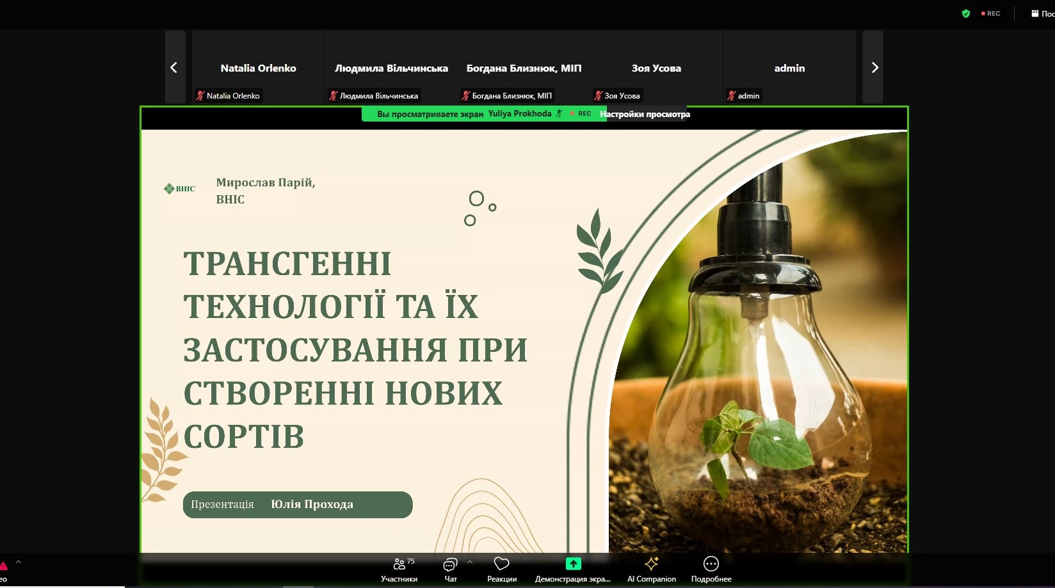The height and width of the screenshot is (588, 1055).
Task: Click the view layout grid icon
Action: 1035,13
